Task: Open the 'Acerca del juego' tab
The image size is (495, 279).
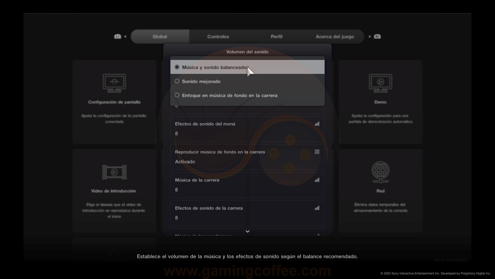Action: pyautogui.click(x=335, y=37)
